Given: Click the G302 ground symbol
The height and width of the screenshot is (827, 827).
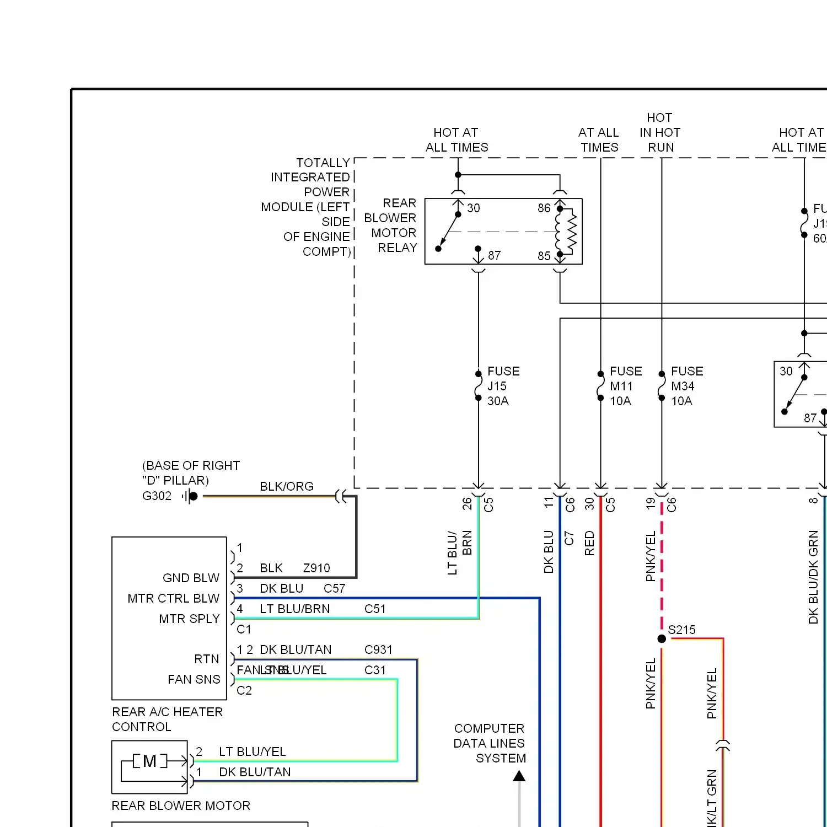Looking at the screenshot, I should point(190,496).
